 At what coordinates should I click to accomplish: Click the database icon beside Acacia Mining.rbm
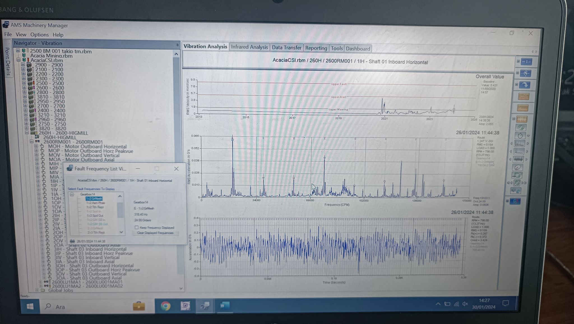coord(24,56)
